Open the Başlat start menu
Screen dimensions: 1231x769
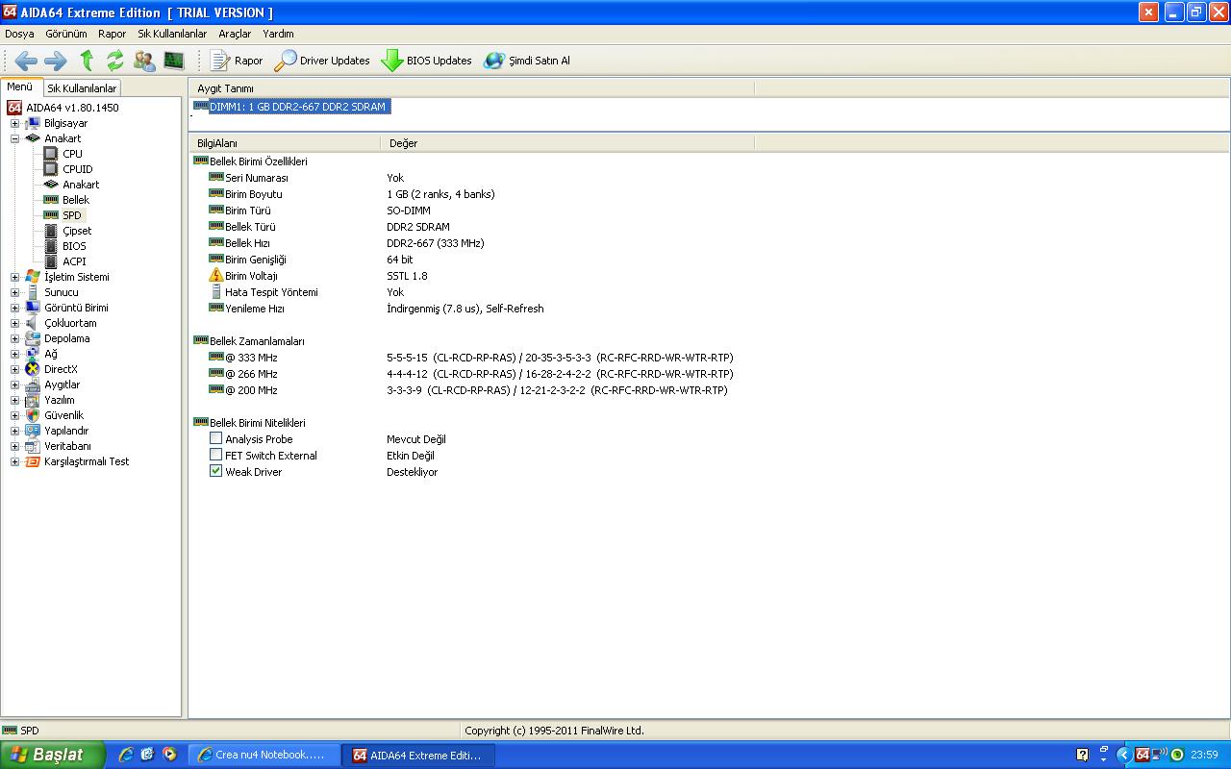pos(52,755)
